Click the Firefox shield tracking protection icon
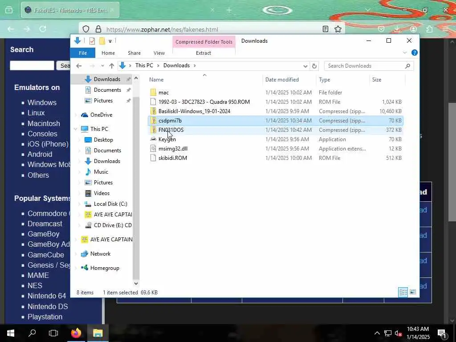 86,29
